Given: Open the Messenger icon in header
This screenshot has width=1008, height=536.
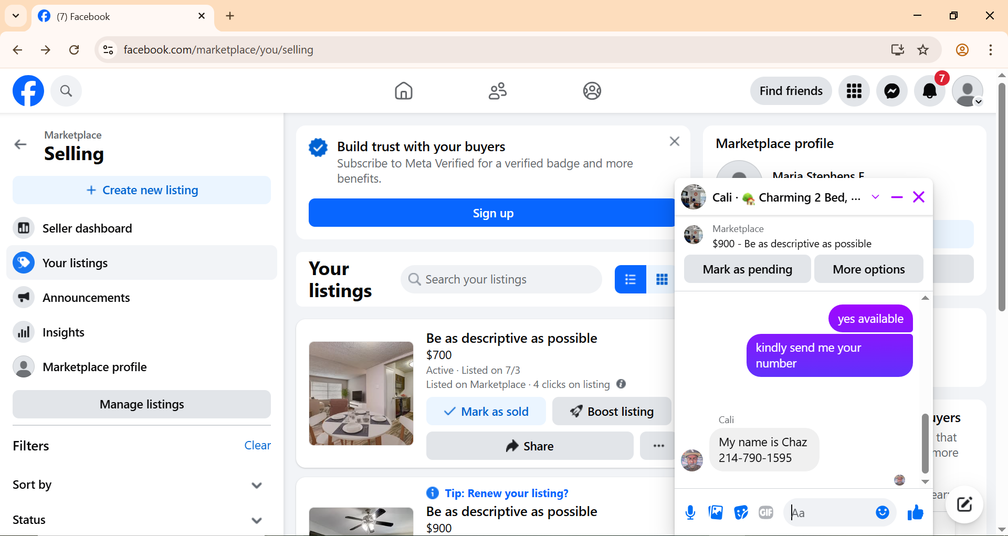Looking at the screenshot, I should point(892,91).
